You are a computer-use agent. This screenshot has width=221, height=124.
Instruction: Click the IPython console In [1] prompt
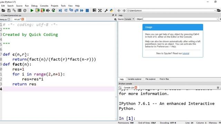[127, 118]
